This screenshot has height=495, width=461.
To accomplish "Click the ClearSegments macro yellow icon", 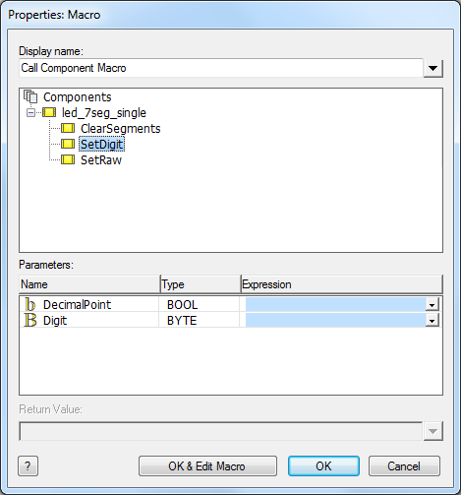I will click(68, 128).
